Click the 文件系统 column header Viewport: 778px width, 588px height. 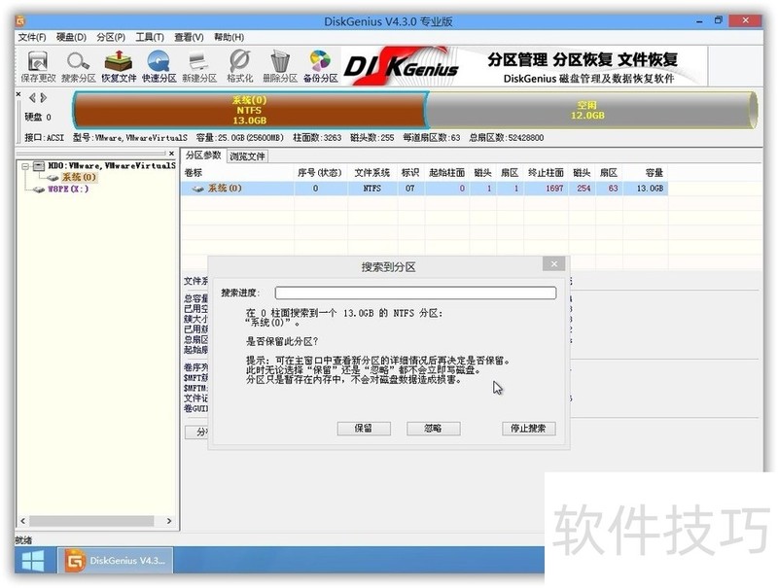[372, 173]
